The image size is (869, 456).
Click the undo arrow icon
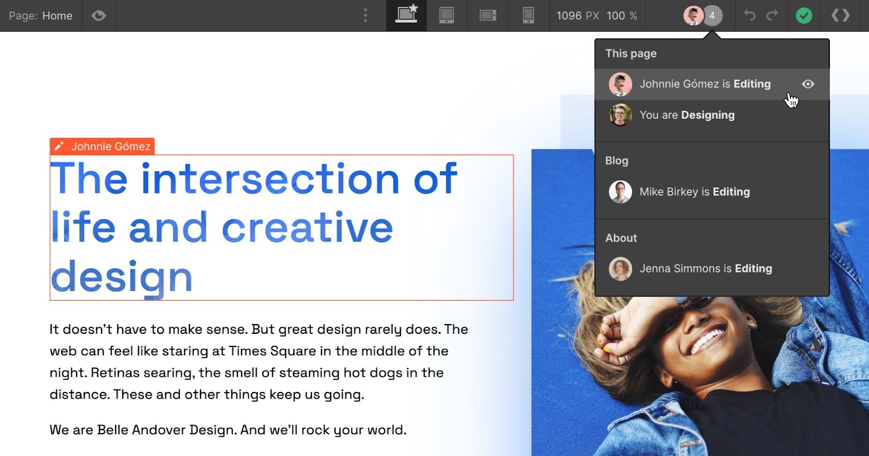tap(750, 15)
